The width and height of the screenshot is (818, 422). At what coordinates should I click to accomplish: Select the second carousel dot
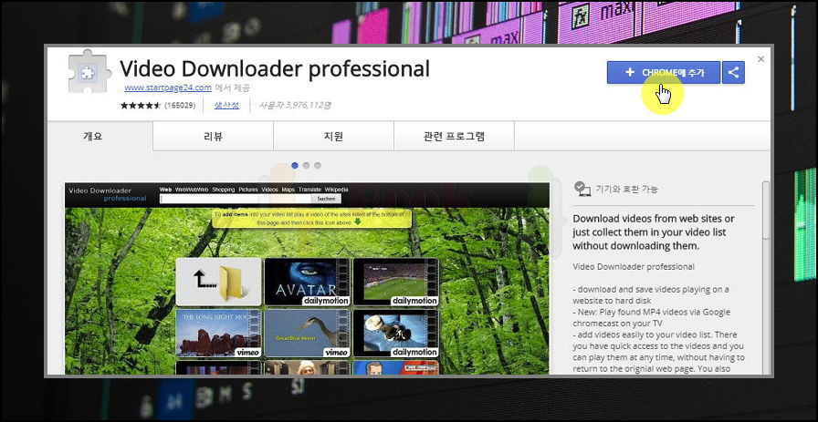[x=306, y=165]
